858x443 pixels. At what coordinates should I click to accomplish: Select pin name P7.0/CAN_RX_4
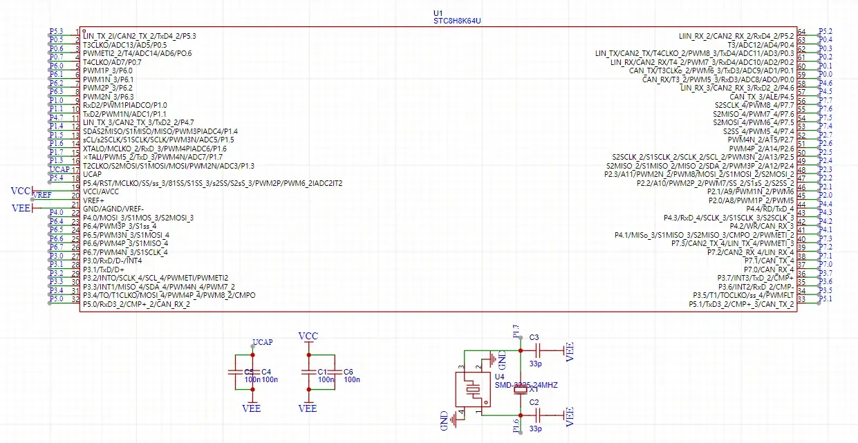click(x=769, y=270)
